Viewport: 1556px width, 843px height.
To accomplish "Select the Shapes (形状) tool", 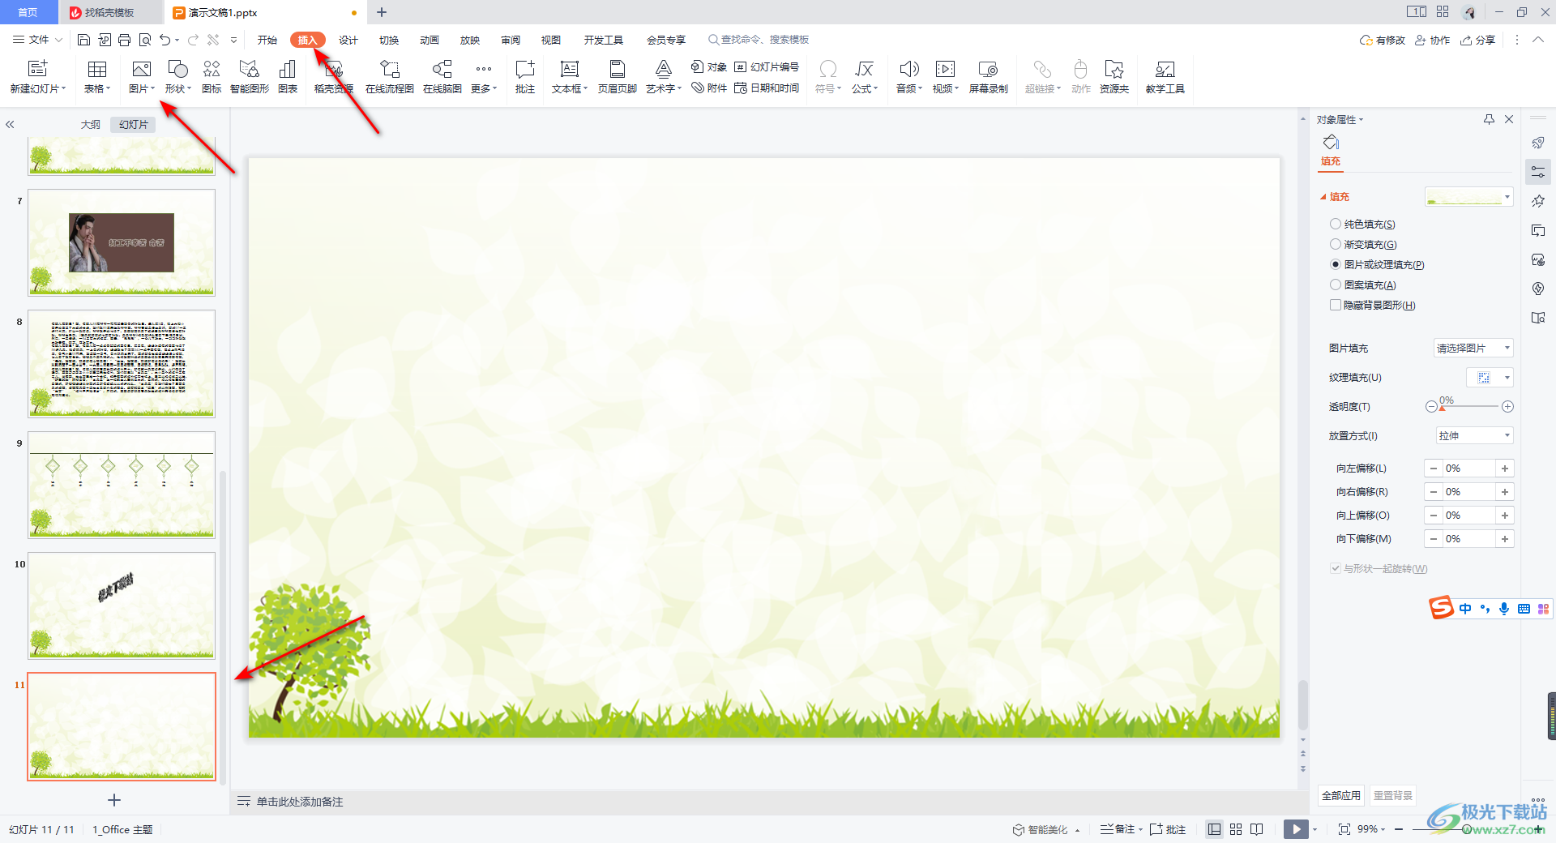I will pyautogui.click(x=177, y=77).
